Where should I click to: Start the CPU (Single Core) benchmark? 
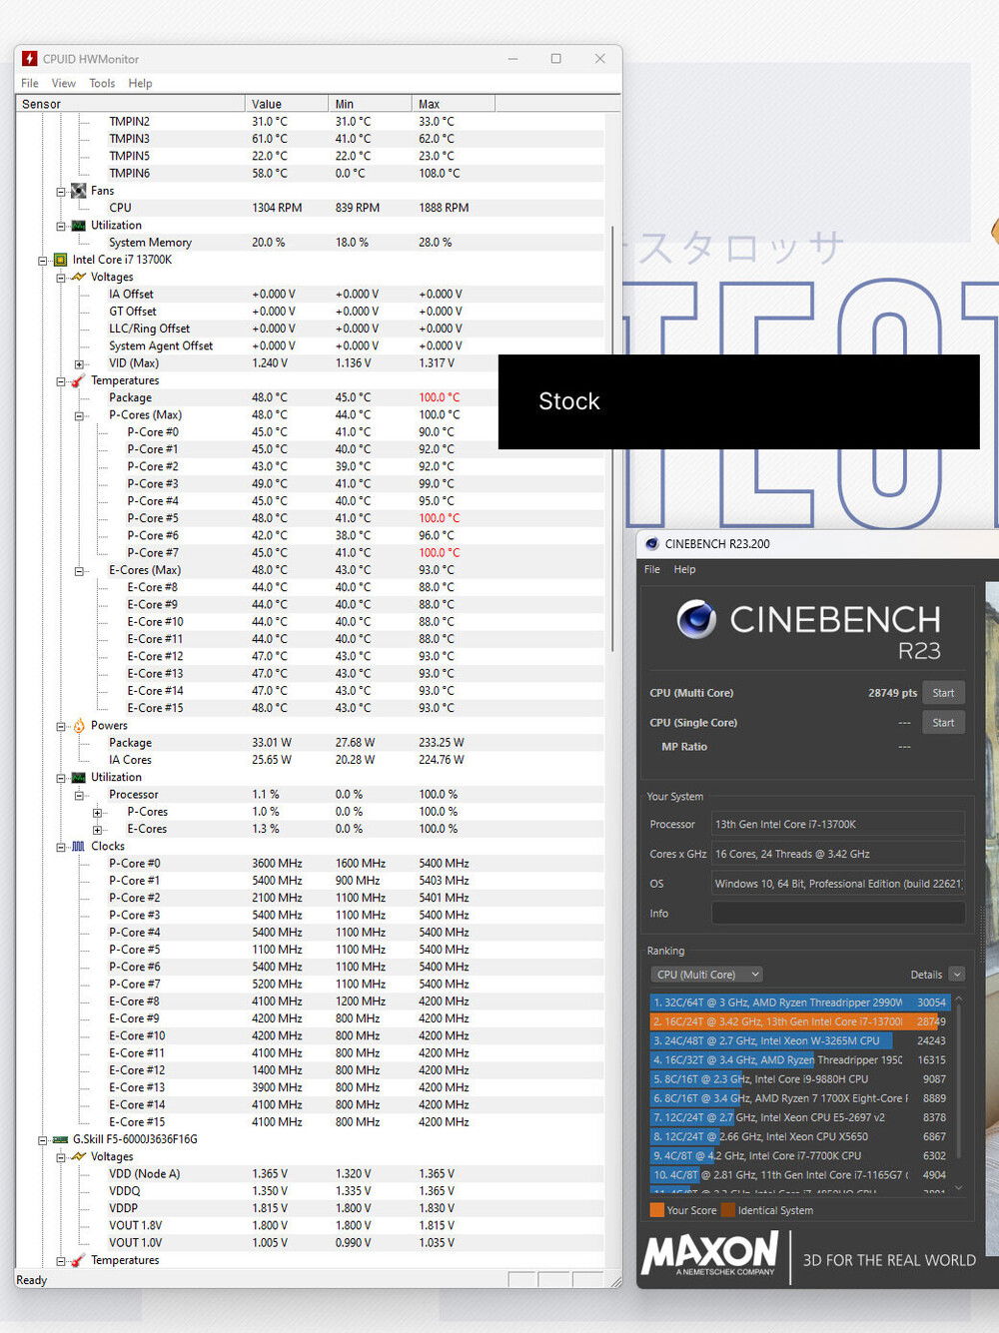click(x=943, y=723)
